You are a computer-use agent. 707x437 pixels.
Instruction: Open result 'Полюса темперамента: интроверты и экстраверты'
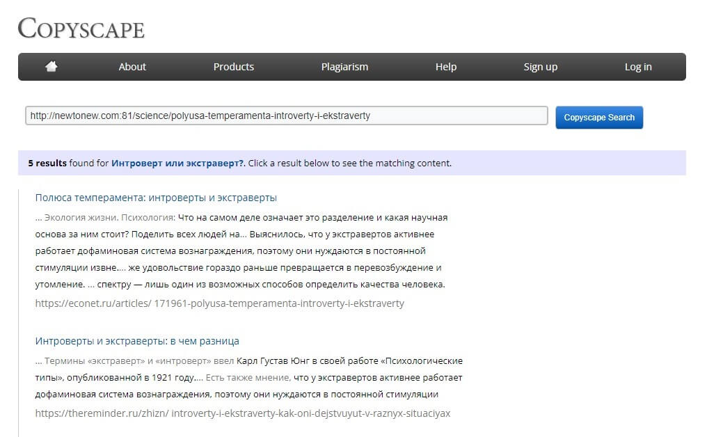click(x=156, y=198)
